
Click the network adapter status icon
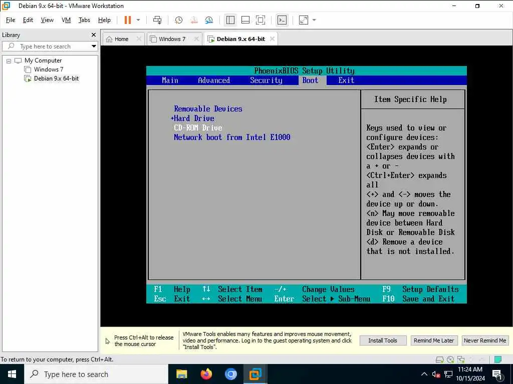(x=461, y=359)
